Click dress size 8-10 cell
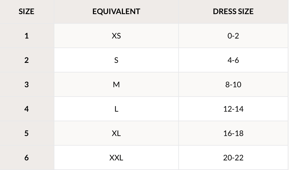 click(233, 85)
